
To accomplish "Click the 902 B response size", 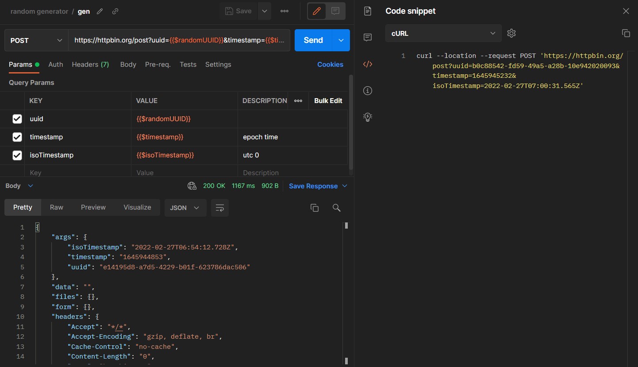I will tap(270, 186).
